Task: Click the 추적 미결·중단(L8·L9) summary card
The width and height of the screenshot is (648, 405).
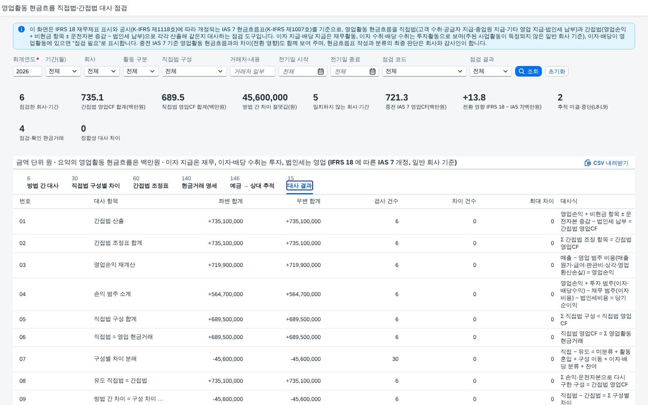Action: 583,101
